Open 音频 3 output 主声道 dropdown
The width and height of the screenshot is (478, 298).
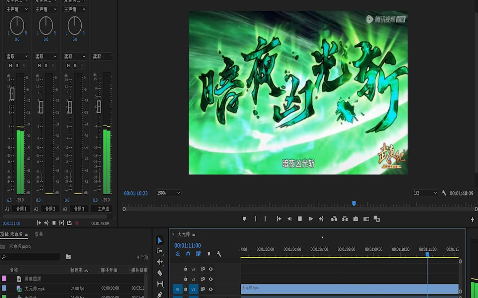coord(75,9)
